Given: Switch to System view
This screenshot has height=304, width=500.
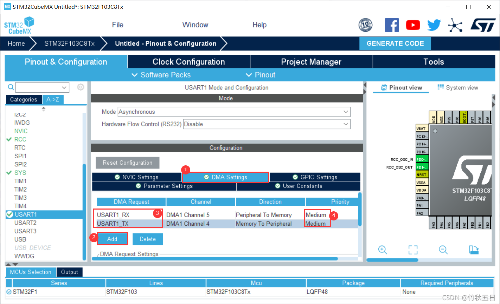Looking at the screenshot, I should click(458, 88).
